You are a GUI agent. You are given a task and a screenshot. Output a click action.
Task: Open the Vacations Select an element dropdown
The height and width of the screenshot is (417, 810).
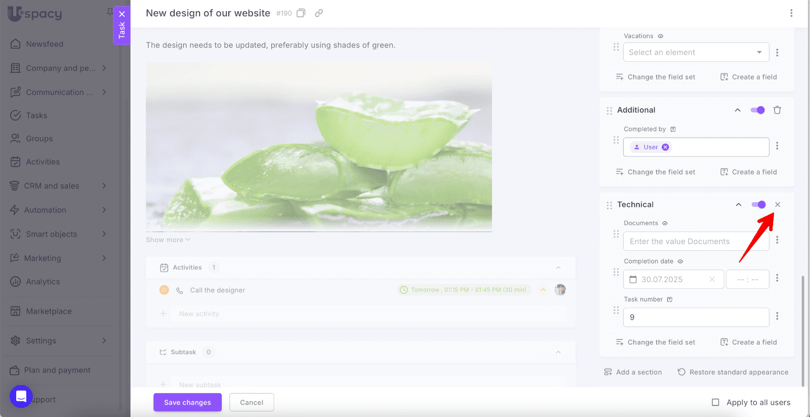coord(696,52)
